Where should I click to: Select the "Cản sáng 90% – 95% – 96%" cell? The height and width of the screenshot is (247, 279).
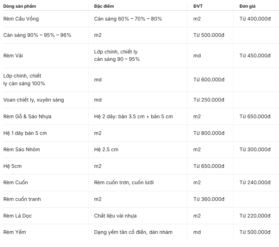click(37, 35)
